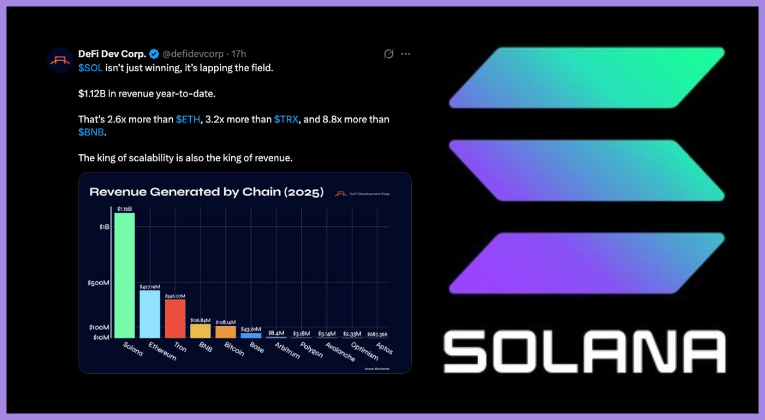Open the $BNB cashtag link
This screenshot has height=420, width=765.
(91, 132)
